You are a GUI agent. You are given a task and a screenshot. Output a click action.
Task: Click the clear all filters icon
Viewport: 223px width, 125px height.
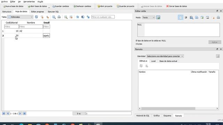[x=42, y=17]
